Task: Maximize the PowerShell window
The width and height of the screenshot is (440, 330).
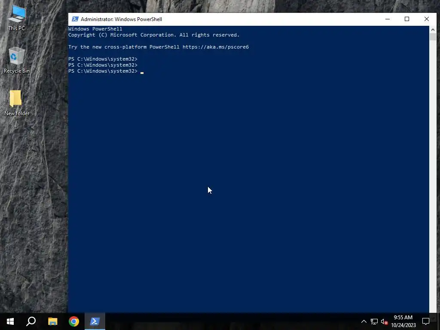Action: pyautogui.click(x=407, y=19)
